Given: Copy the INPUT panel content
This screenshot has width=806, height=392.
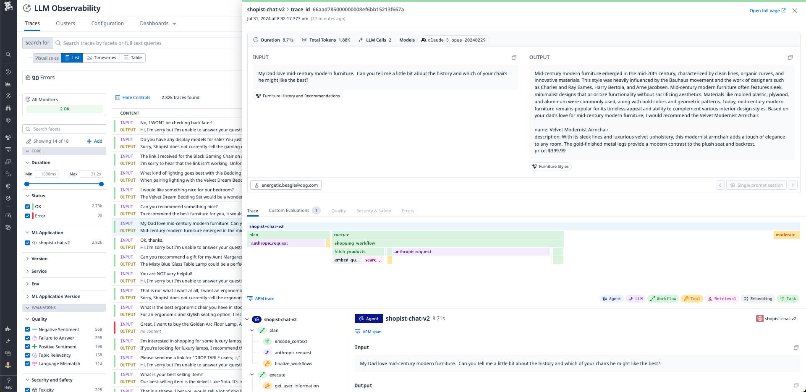Looking at the screenshot, I should click(514, 57).
